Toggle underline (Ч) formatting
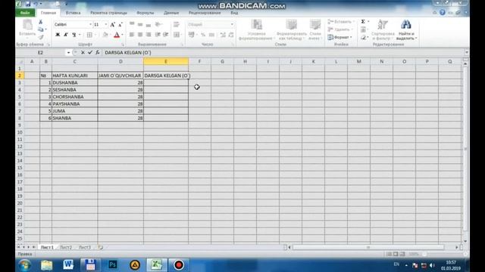The height and width of the screenshot is (272, 485). tap(74, 35)
